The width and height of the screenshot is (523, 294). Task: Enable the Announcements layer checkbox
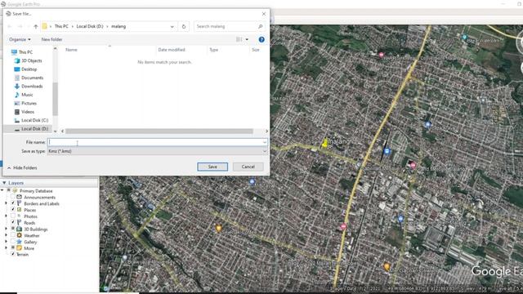(x=13, y=197)
